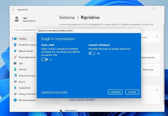The height and width of the screenshot is (116, 168).
Task: Click the Ripristino page heading
Action: [x=90, y=17]
